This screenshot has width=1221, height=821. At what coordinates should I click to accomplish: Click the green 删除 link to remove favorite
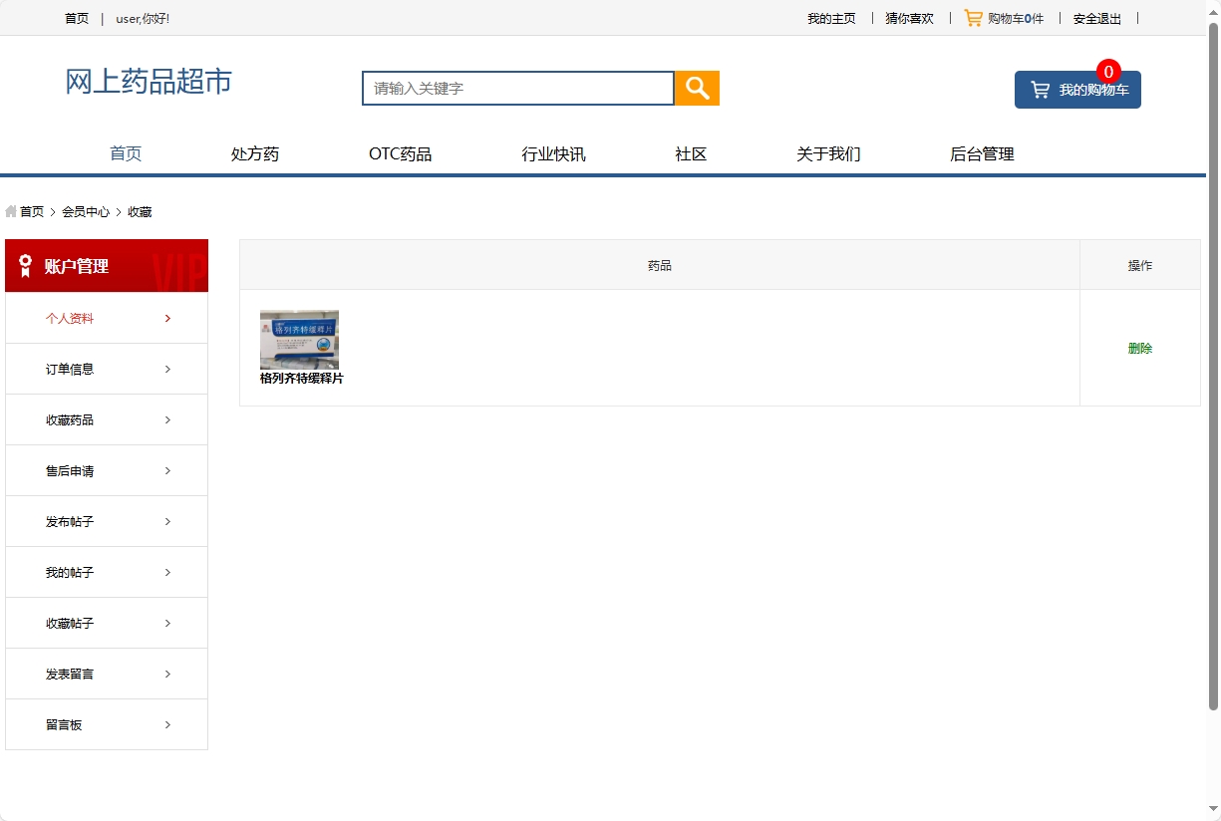1139,349
